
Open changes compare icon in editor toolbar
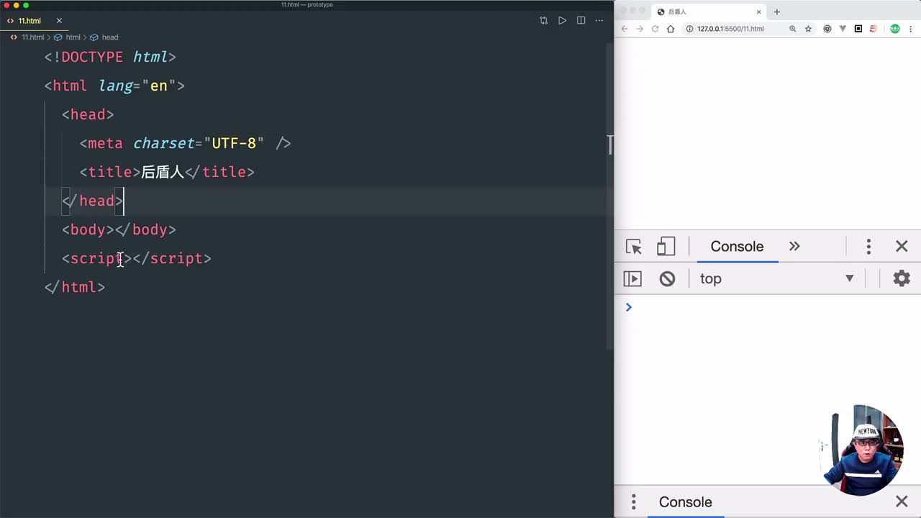point(543,21)
